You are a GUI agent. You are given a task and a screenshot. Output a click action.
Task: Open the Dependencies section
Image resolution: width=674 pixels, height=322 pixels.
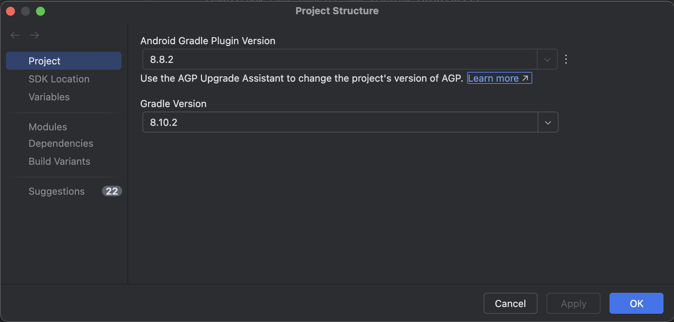point(61,143)
